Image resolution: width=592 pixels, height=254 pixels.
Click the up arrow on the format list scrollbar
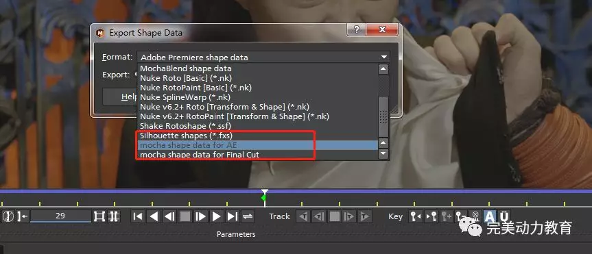tap(383, 69)
